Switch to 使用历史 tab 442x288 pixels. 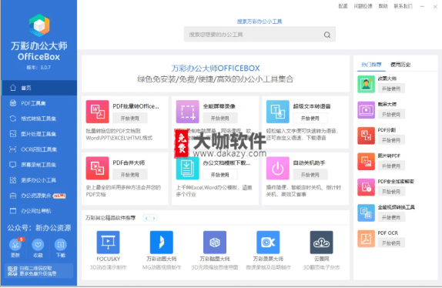click(x=400, y=65)
